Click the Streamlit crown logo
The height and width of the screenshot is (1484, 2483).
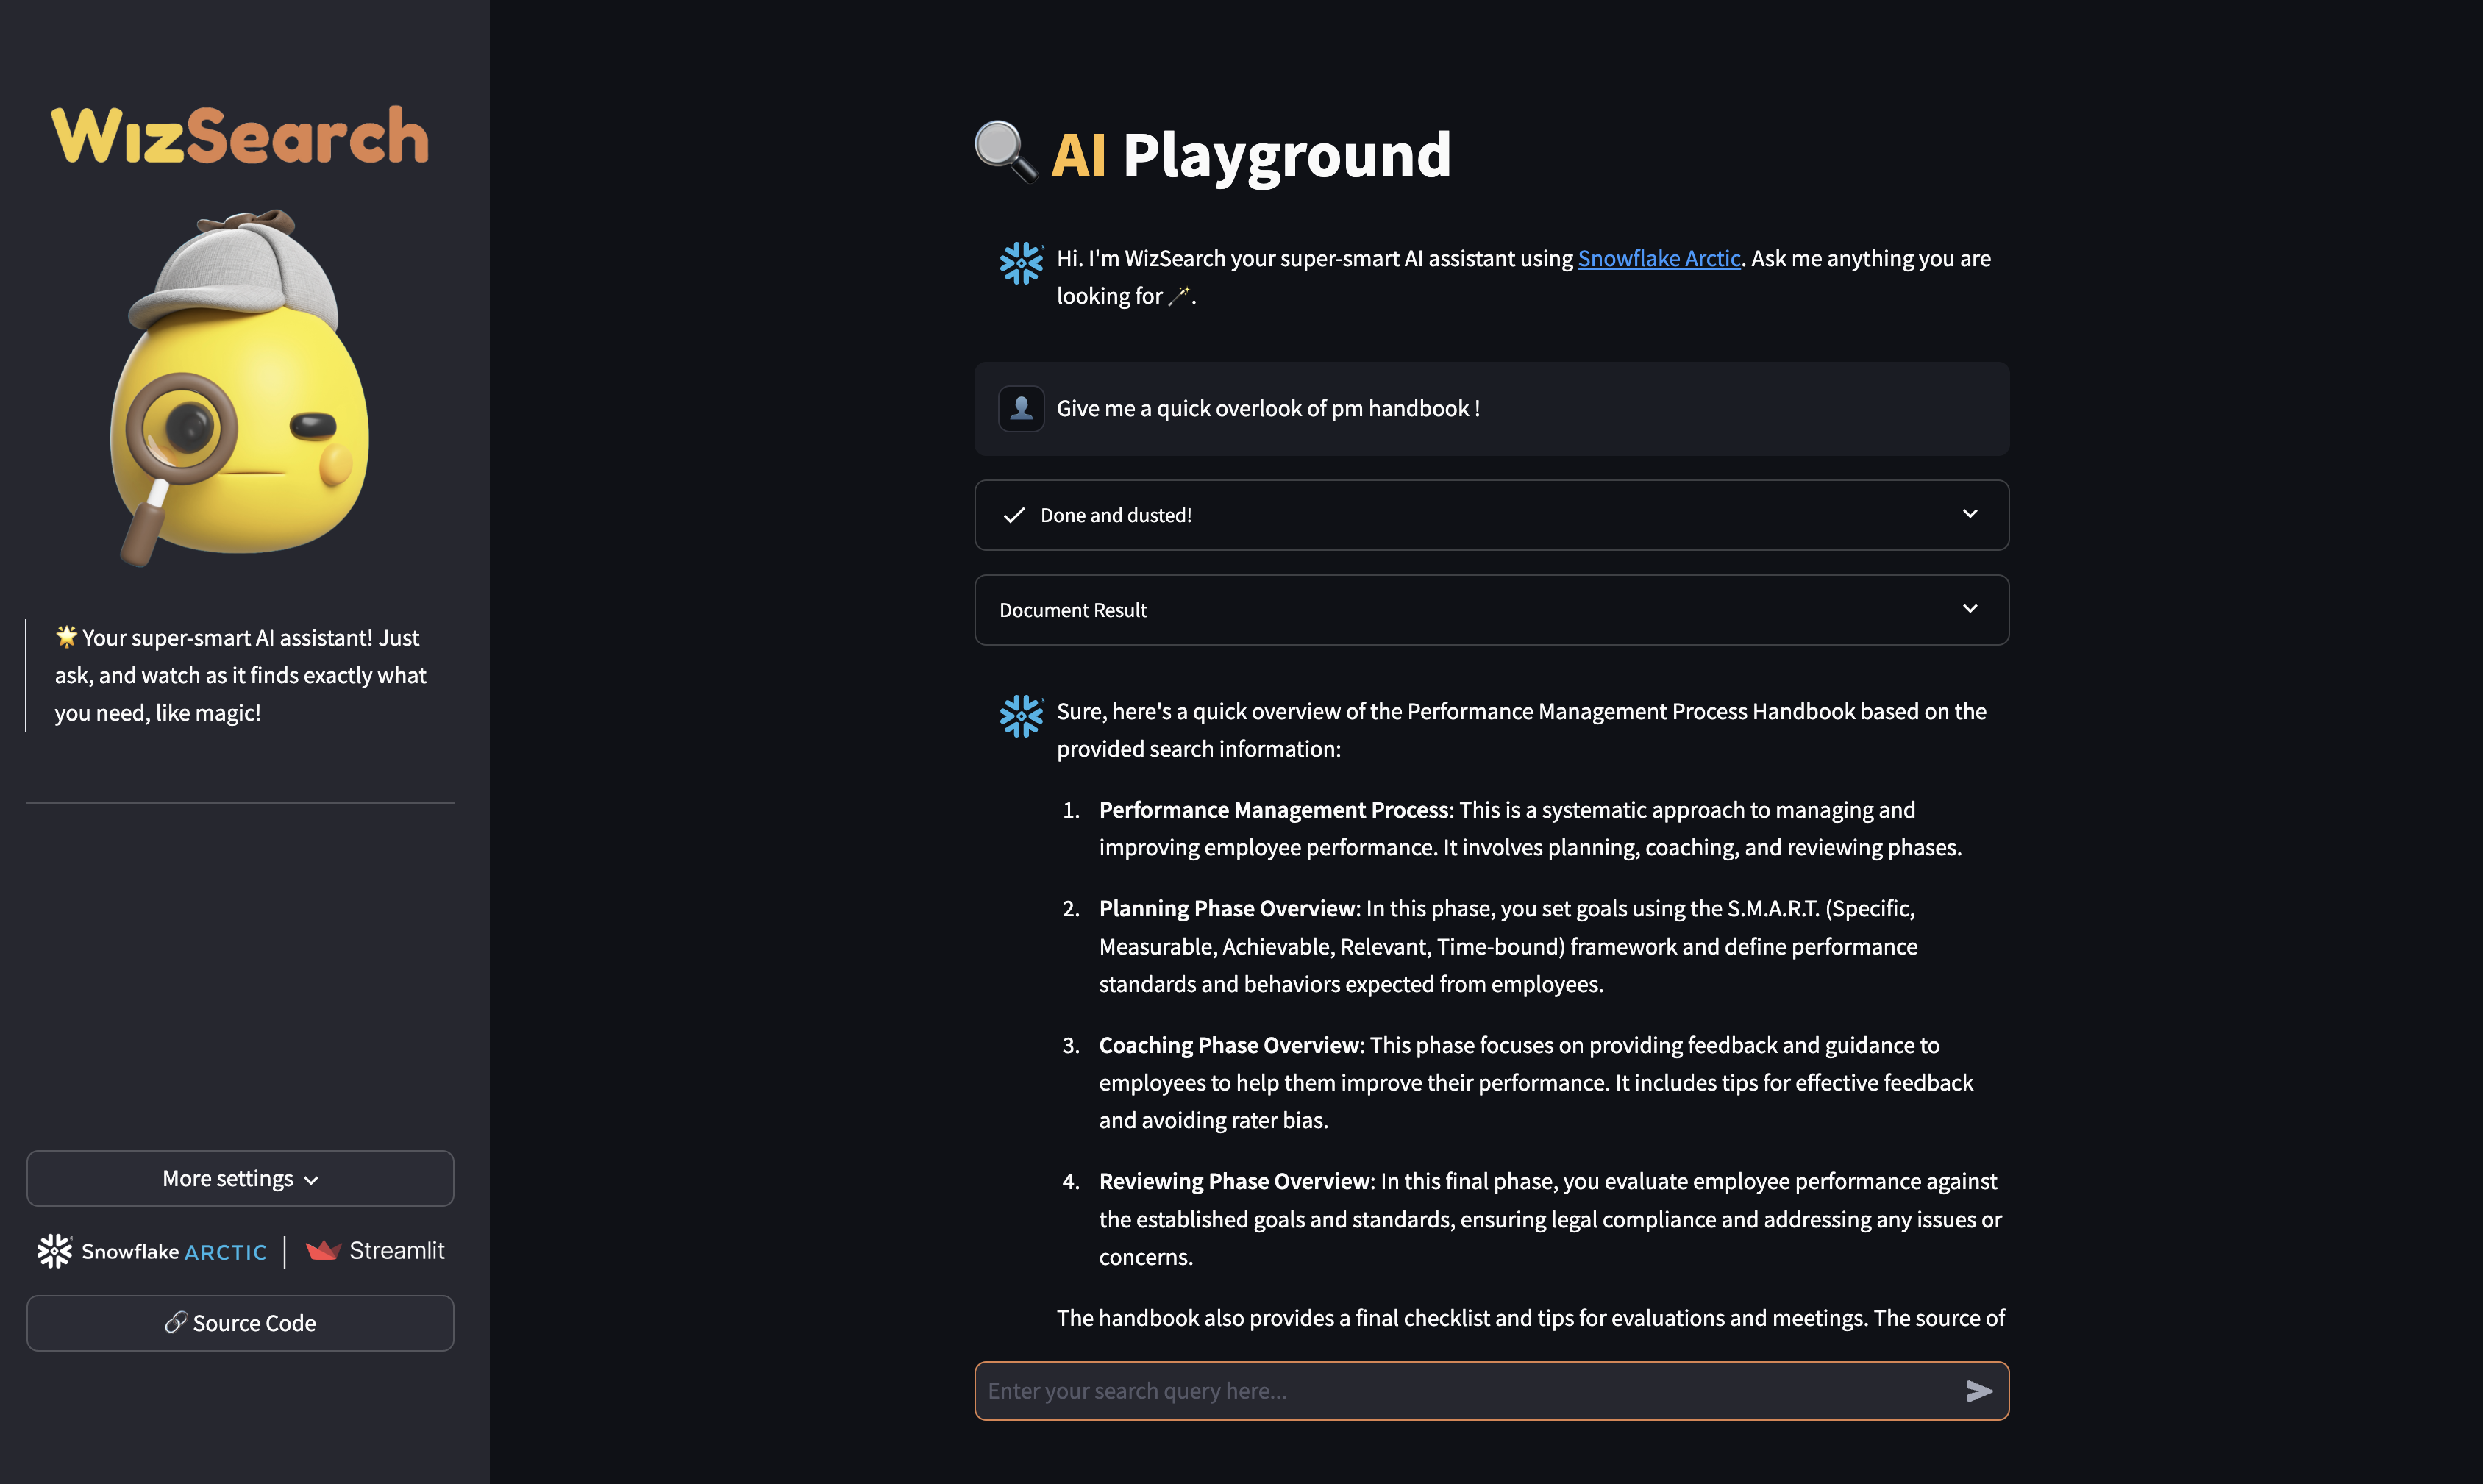pyautogui.click(x=323, y=1250)
